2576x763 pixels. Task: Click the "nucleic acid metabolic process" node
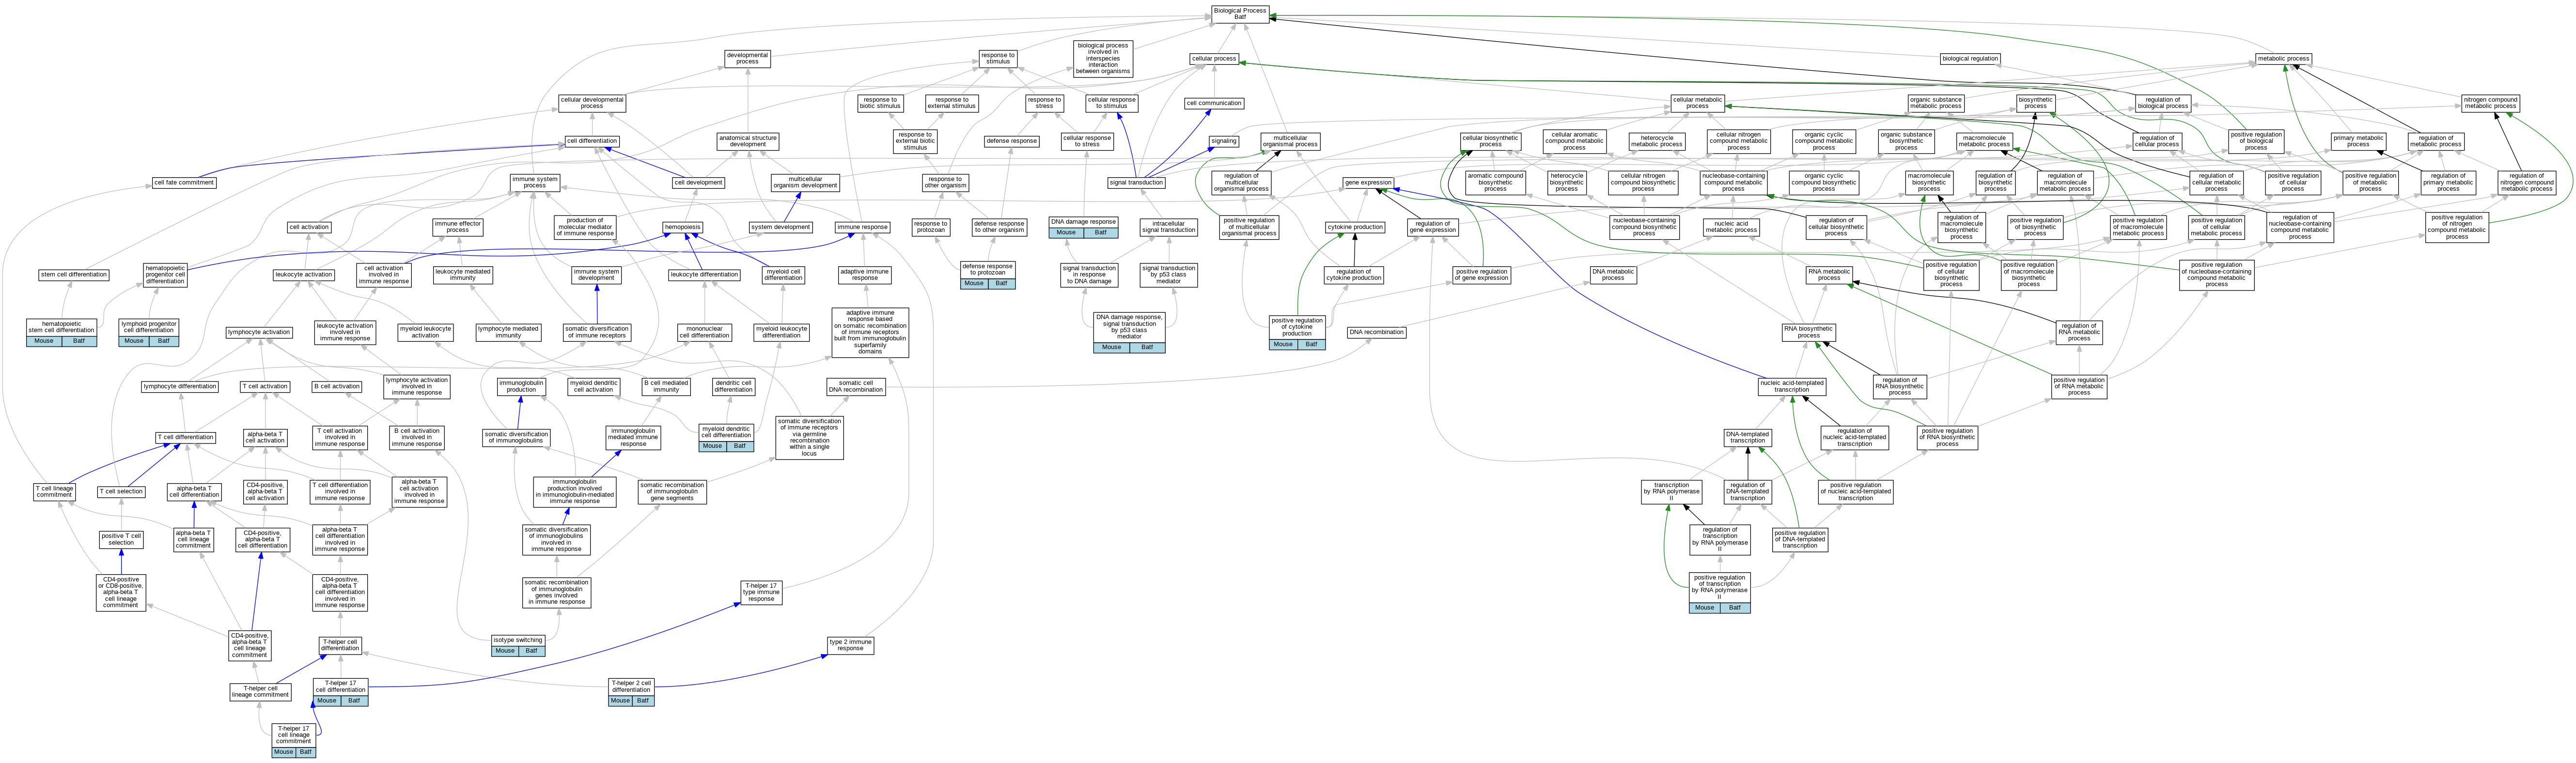1731,227
